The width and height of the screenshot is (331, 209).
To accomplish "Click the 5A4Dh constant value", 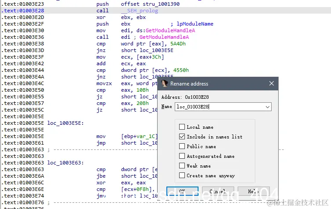I will 178,44.
